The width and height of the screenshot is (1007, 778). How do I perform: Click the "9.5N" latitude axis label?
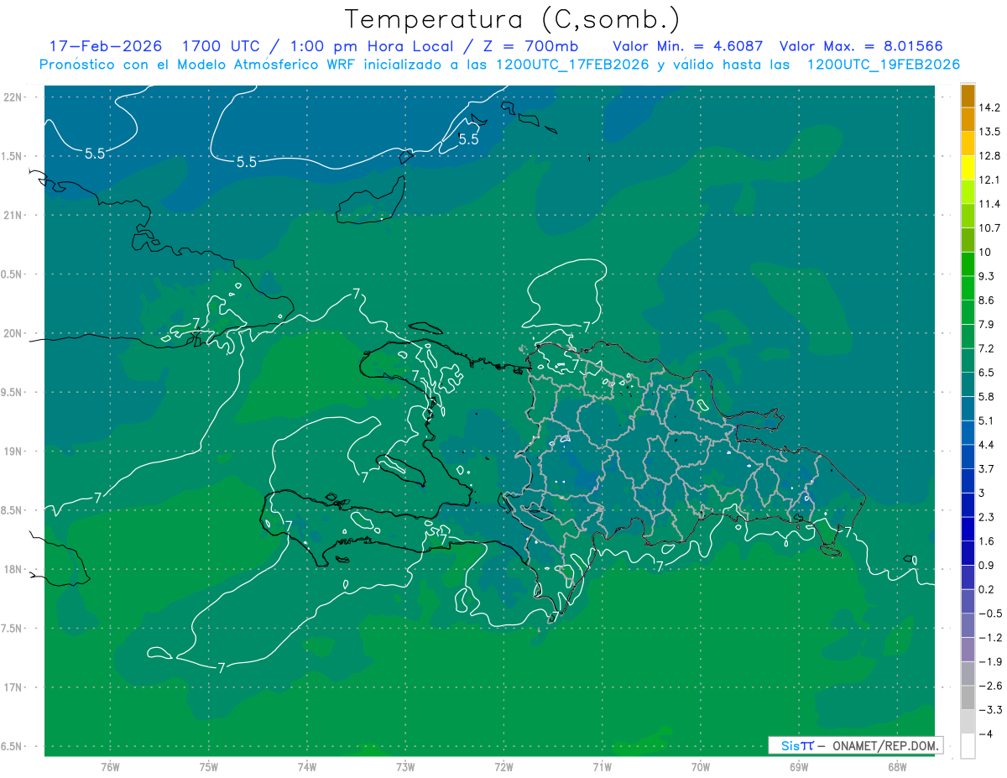[x=12, y=392]
